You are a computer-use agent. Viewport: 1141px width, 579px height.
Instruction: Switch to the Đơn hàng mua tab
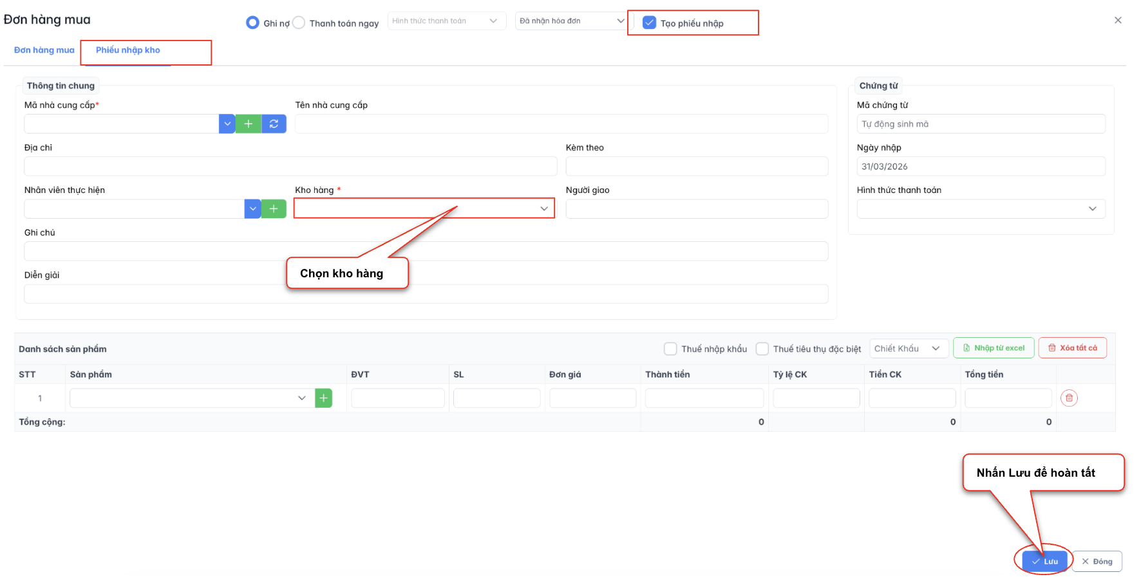(x=44, y=50)
